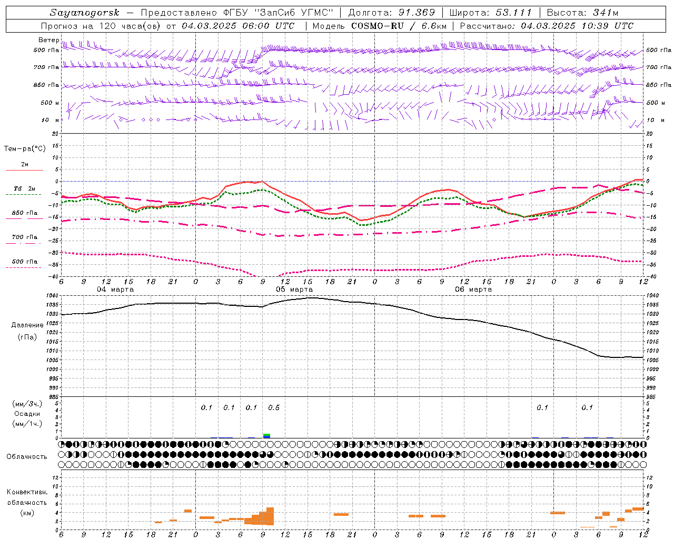Screen dimensions: 674x539
Task: Click 'Прогноз на 120 часа(ов)' forecast header
Action: (102, 26)
